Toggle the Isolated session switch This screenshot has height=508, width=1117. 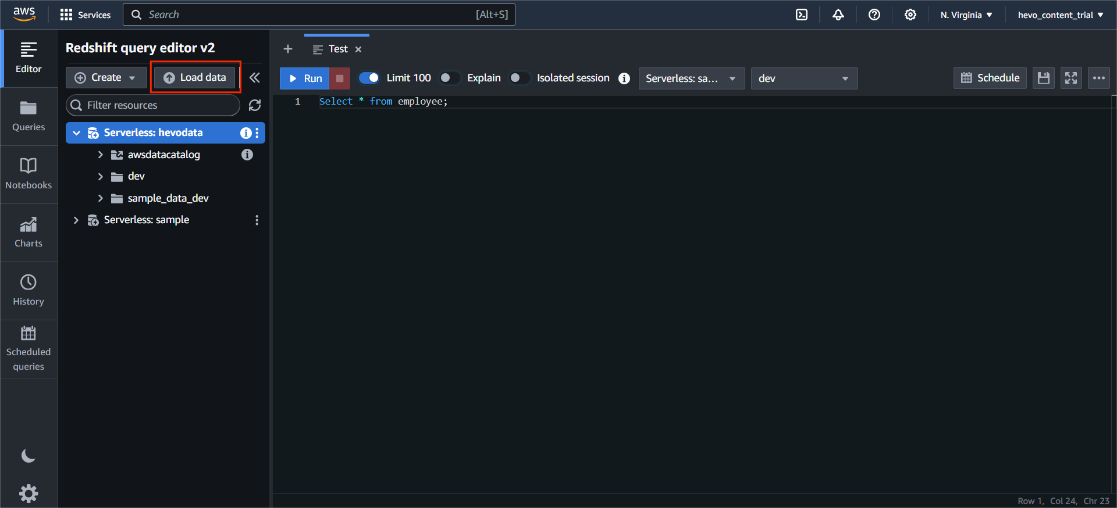point(520,78)
